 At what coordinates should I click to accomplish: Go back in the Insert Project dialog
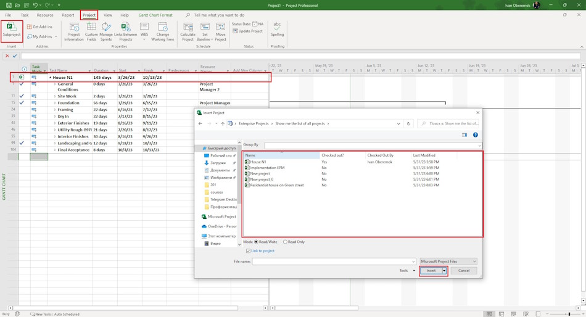pyautogui.click(x=200, y=124)
